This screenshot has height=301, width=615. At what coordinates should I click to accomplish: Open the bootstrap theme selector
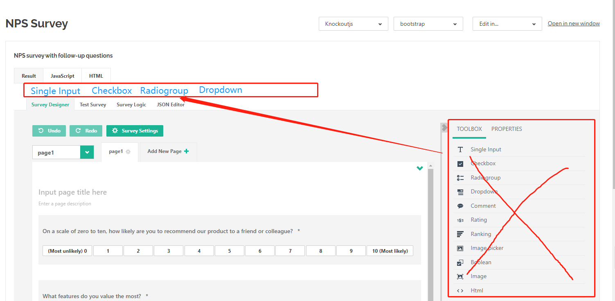coord(428,24)
